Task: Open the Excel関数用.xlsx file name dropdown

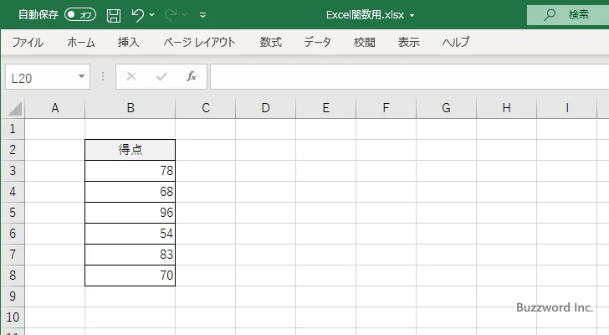Action: (x=412, y=16)
